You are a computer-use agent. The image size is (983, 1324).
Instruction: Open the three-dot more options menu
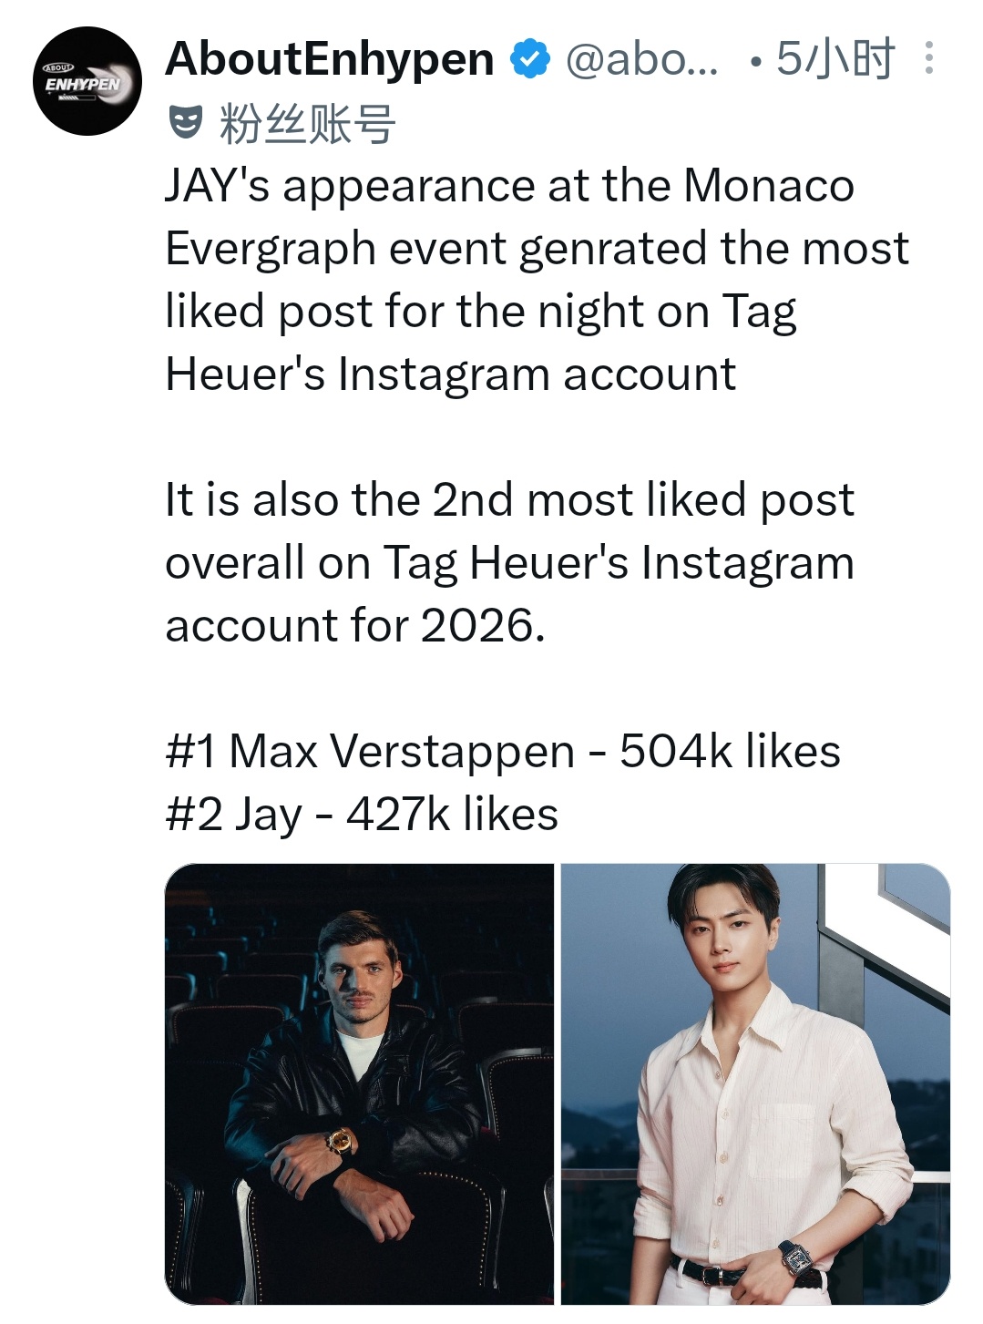click(x=928, y=58)
